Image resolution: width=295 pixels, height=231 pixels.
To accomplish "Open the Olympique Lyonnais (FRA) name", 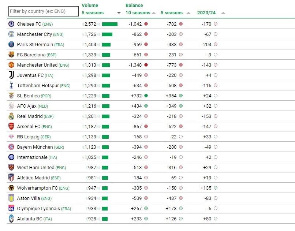I will point(44,209).
